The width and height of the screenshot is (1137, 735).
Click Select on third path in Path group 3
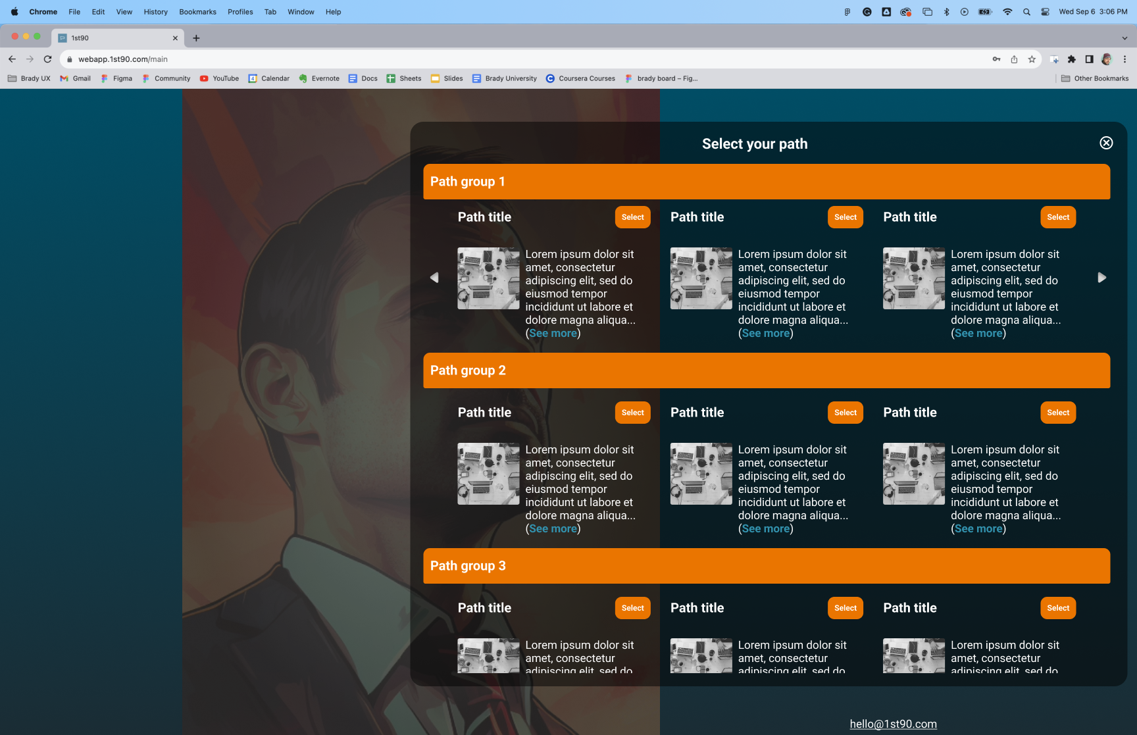1058,608
